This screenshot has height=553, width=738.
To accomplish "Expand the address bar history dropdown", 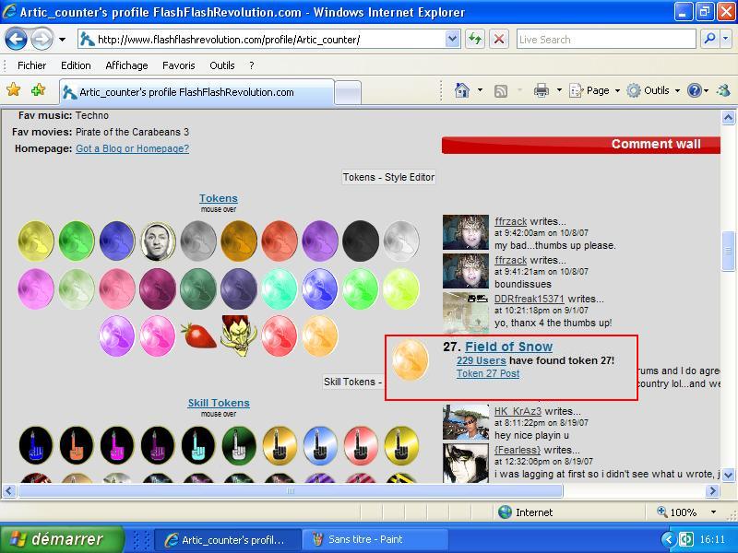I will tap(452, 39).
